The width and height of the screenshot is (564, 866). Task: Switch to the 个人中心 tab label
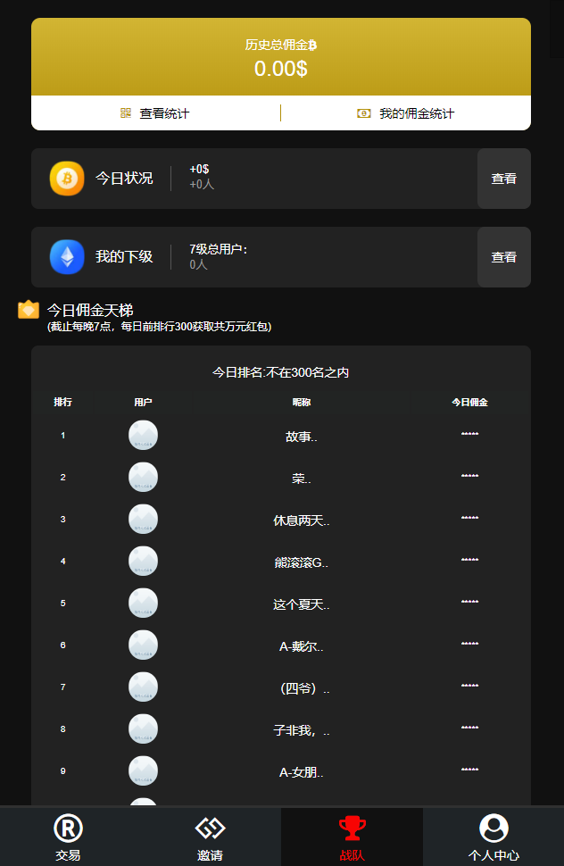[493, 855]
